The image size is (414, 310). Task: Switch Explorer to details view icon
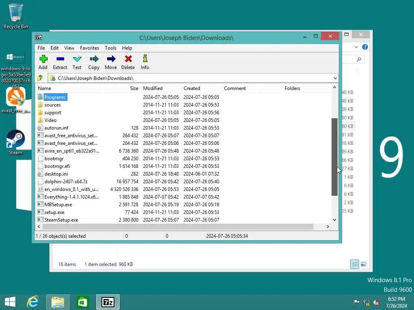tap(354, 264)
